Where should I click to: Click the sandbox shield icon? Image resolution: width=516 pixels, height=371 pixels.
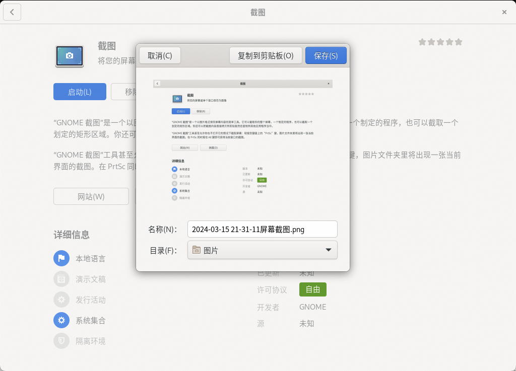pos(61,341)
